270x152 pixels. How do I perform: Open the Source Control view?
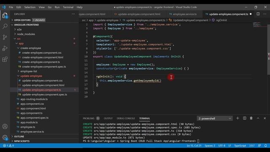[5, 37]
